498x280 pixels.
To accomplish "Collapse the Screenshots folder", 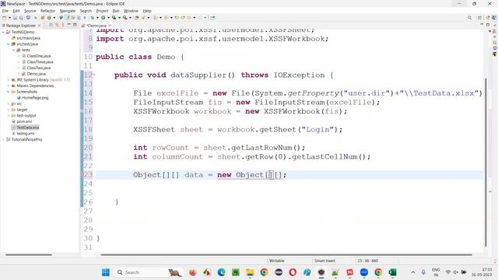I will pyautogui.click(x=9, y=92).
